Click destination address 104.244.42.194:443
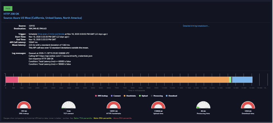The height and width of the screenshot is (123, 273). pos(38,28)
